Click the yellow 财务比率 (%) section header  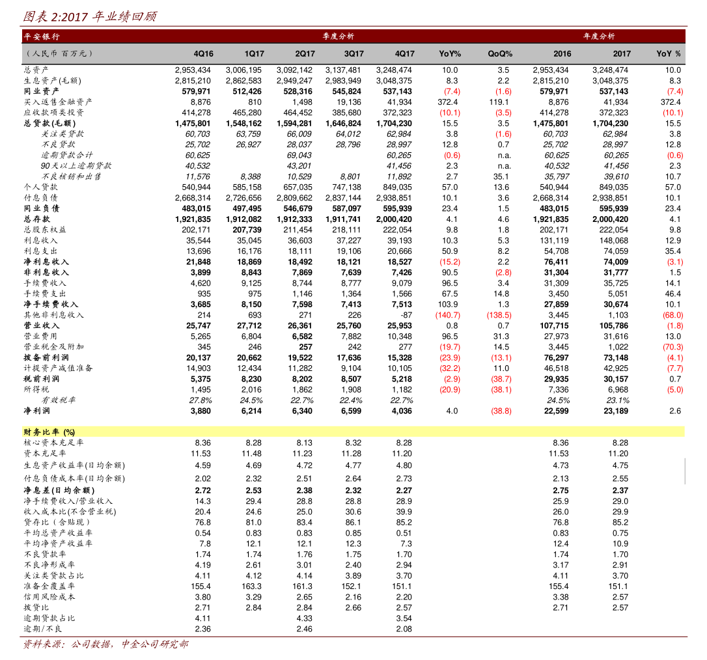(49, 432)
